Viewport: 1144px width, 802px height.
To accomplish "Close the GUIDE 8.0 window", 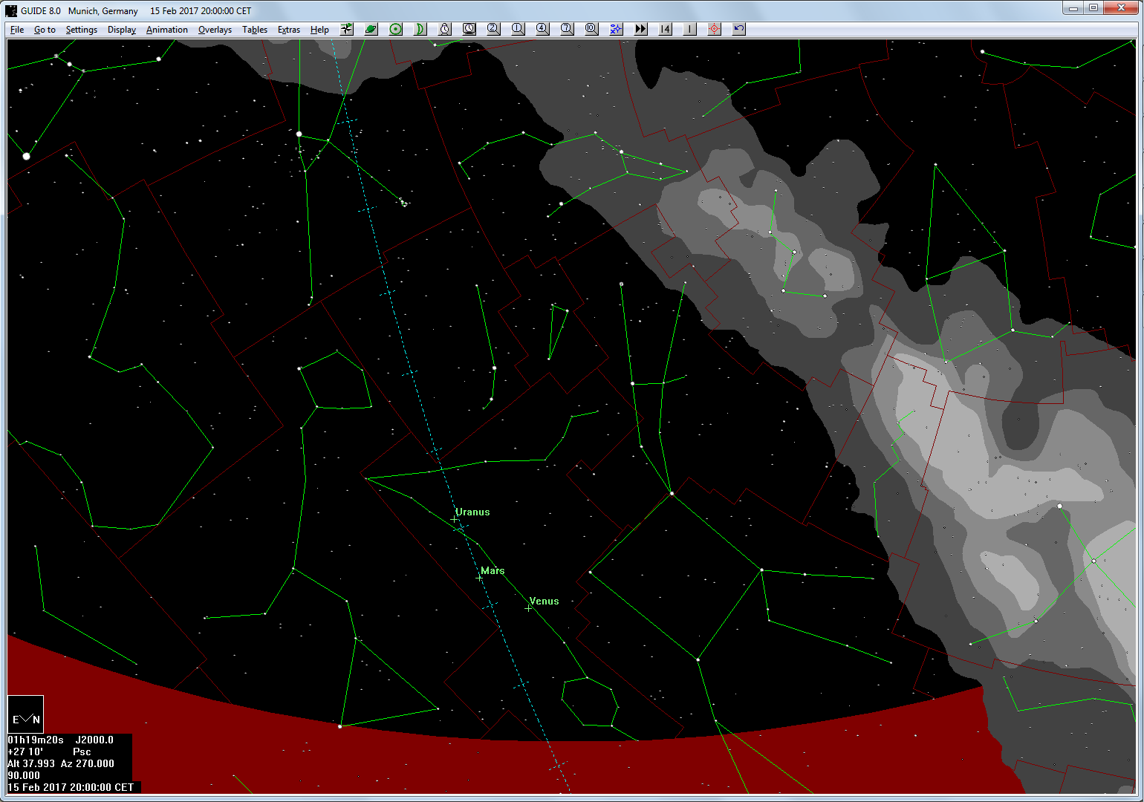I will 1121,8.
